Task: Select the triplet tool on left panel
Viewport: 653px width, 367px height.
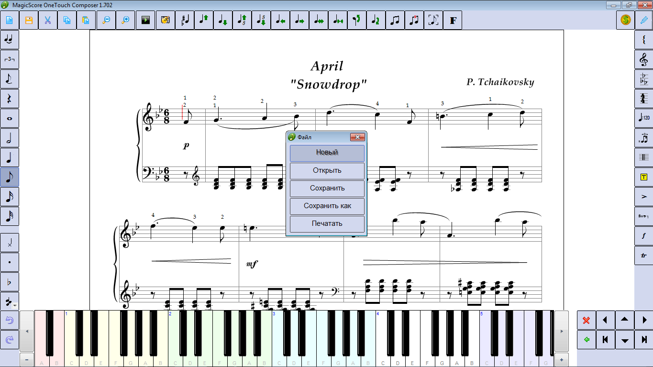Action: click(10, 59)
